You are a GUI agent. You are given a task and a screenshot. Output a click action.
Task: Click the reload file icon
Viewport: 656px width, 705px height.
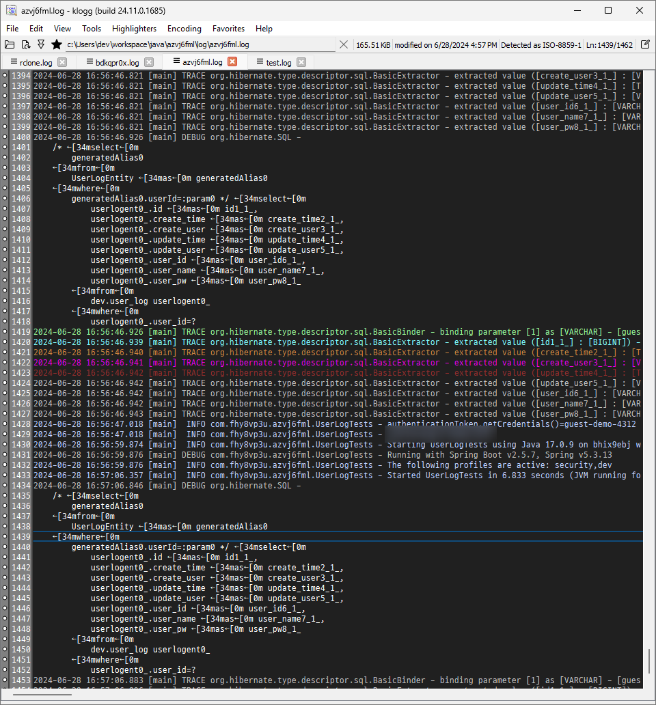coord(25,44)
